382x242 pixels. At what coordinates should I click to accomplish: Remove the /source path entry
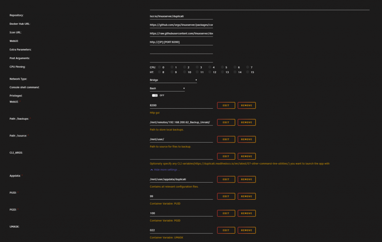(246, 139)
